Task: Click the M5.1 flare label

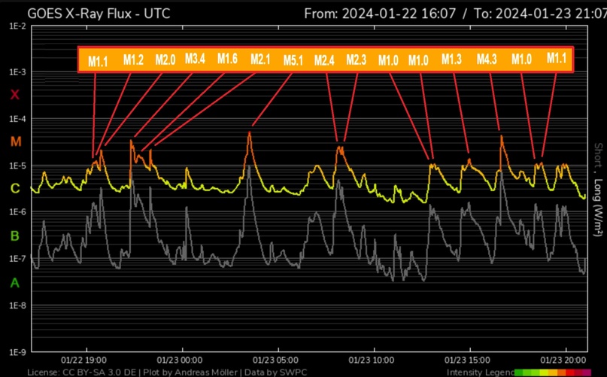Action: 293,61
